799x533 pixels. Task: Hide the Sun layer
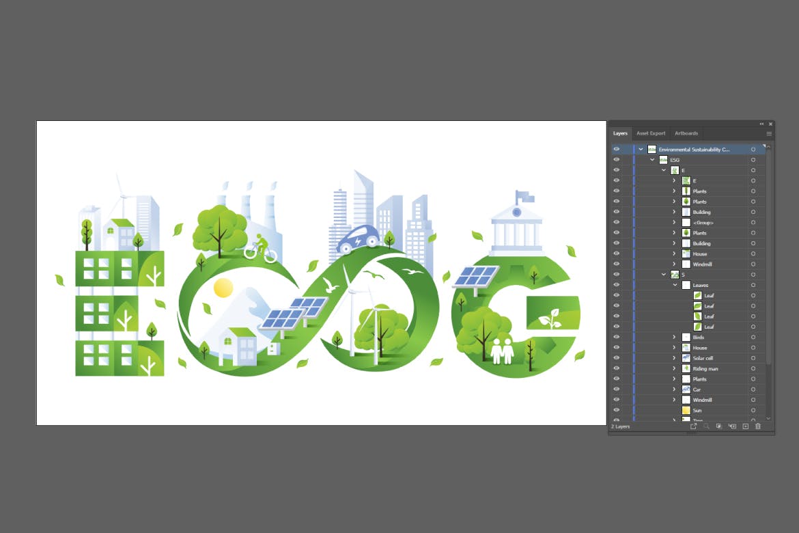tap(616, 410)
